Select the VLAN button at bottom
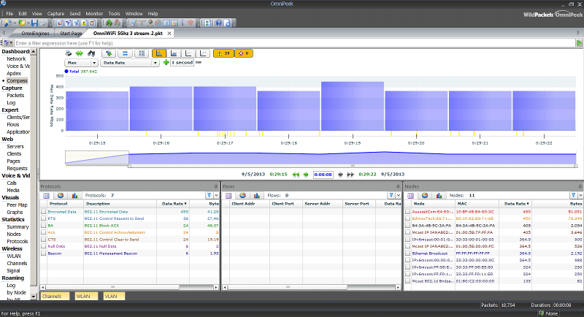The width and height of the screenshot is (584, 317). click(114, 296)
